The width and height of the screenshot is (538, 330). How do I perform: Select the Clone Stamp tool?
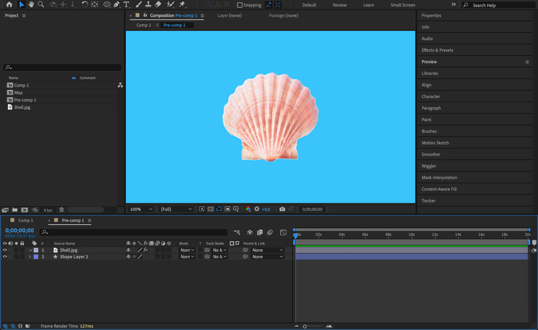click(148, 4)
